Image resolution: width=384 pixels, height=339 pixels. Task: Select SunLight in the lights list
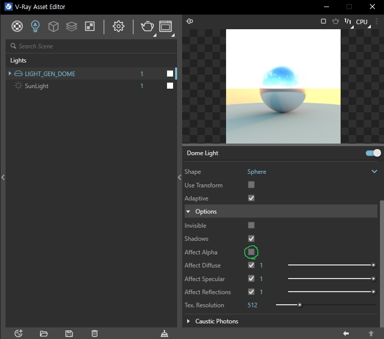pyautogui.click(x=37, y=86)
